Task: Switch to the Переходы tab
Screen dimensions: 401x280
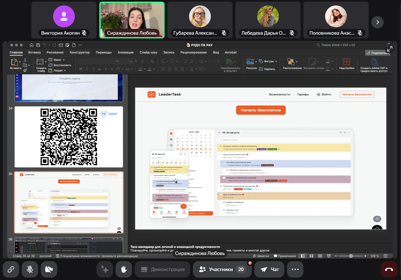Action: point(104,52)
